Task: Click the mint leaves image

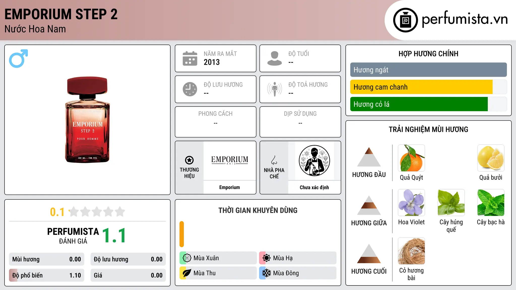Action: click(491, 203)
